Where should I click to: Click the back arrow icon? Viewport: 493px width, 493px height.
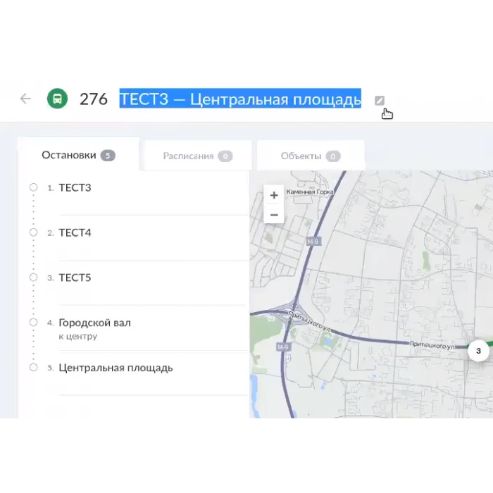[25, 99]
